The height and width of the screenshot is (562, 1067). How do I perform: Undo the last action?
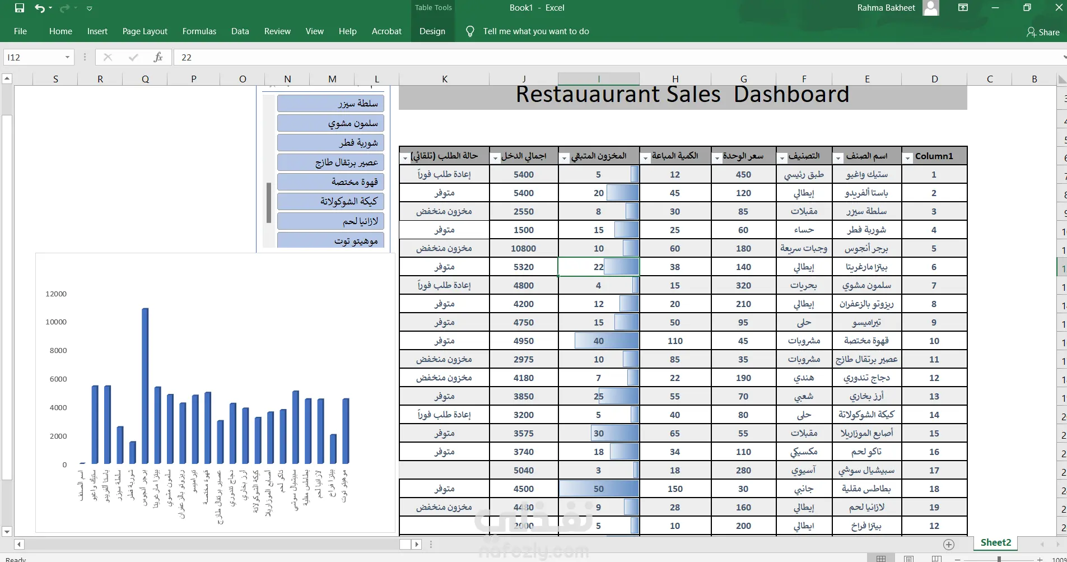[x=39, y=8]
